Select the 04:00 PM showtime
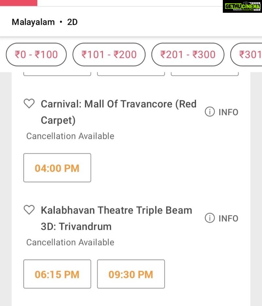 coord(57,168)
